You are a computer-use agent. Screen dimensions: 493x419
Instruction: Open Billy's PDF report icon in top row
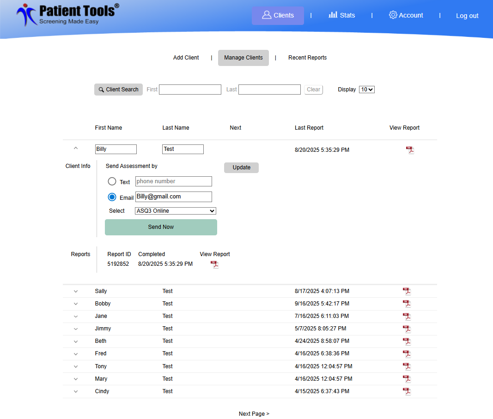[x=410, y=150]
